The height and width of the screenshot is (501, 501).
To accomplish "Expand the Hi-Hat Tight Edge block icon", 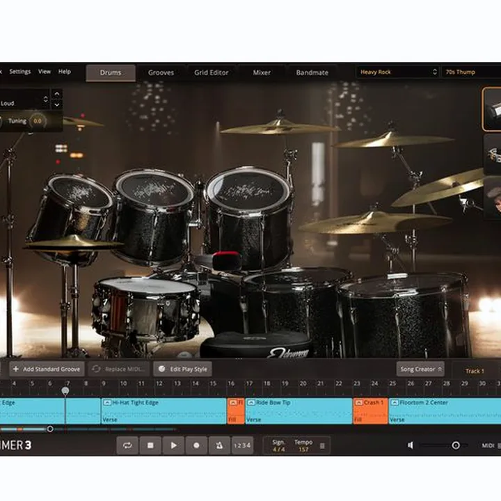I will click(107, 403).
